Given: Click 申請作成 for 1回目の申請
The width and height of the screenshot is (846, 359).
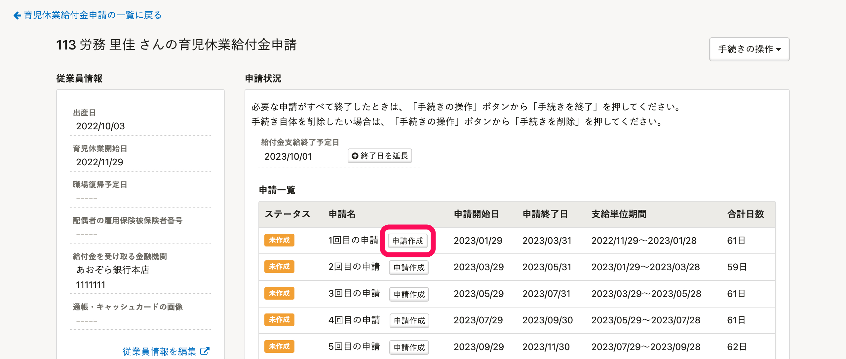Looking at the screenshot, I should pos(407,241).
